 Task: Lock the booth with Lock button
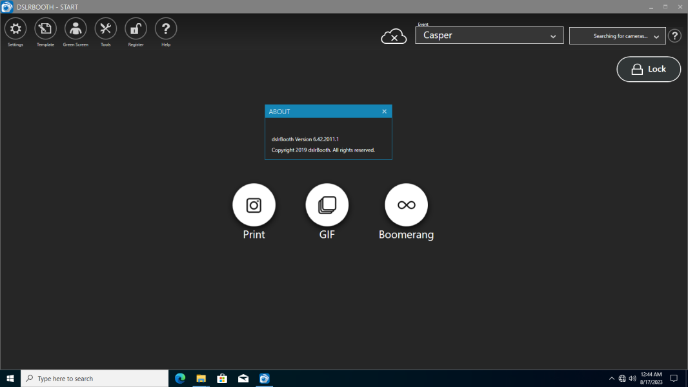tap(649, 69)
